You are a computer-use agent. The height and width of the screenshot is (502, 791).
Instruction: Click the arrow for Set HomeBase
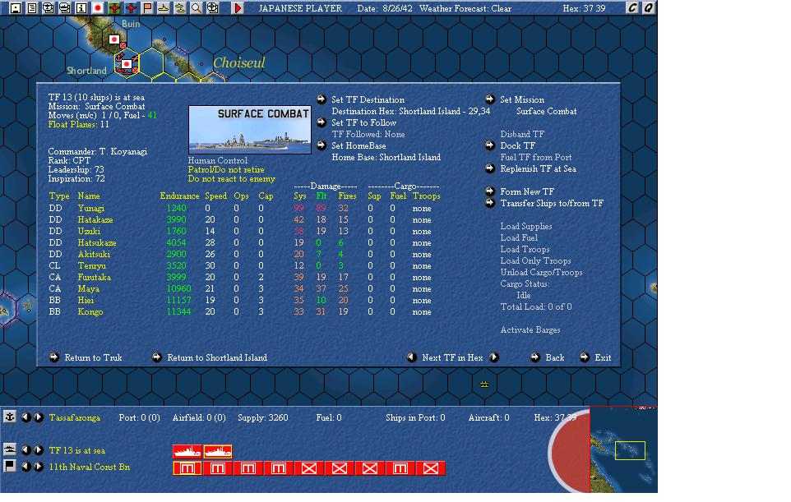(x=321, y=145)
